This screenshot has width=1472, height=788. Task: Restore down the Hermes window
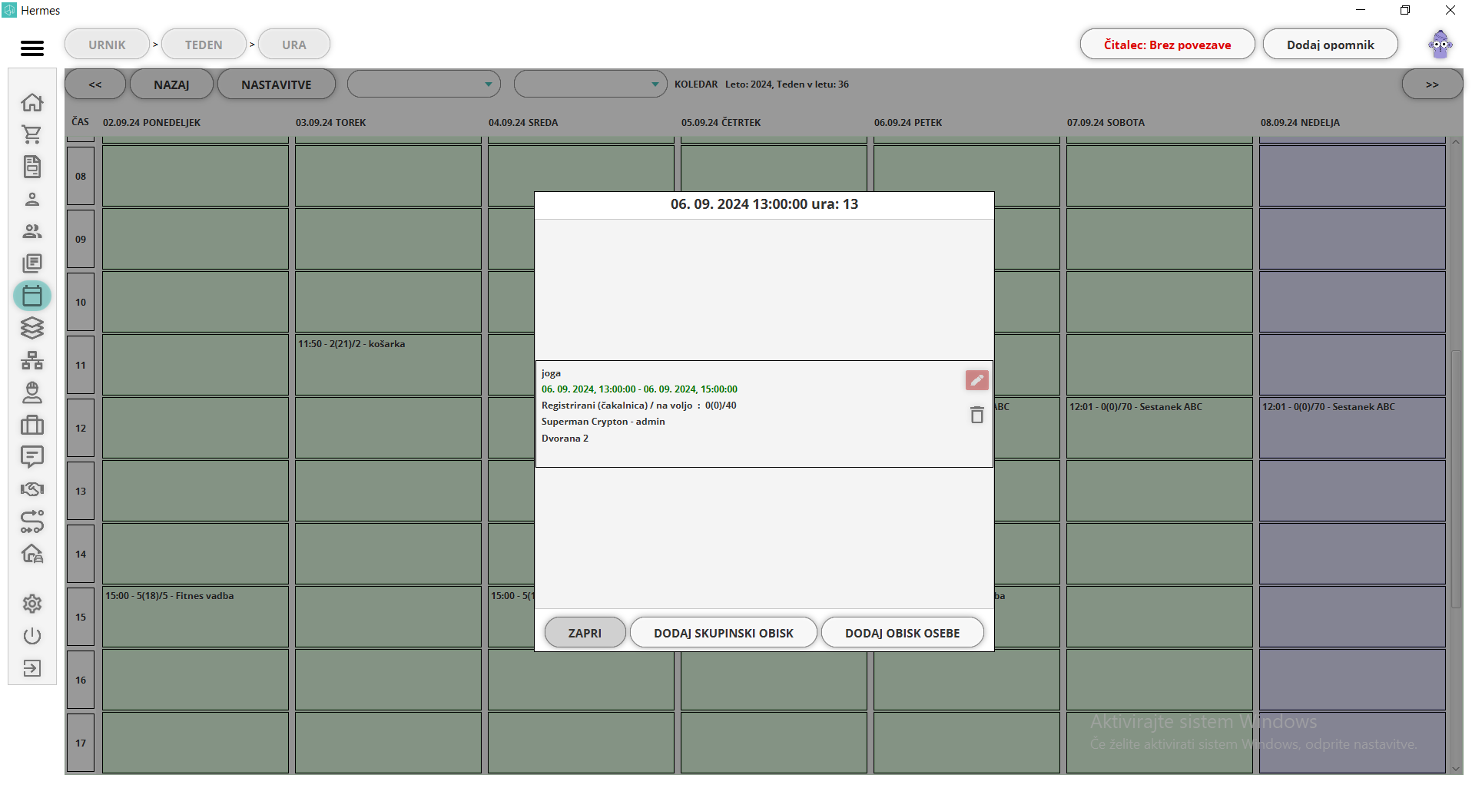[x=1405, y=10]
